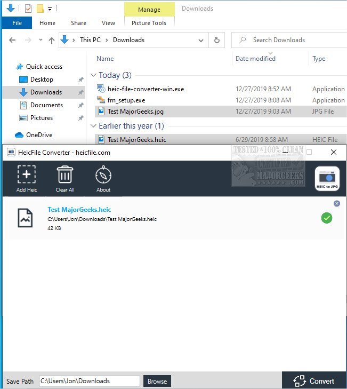This screenshot has width=347, height=389.
Task: Click the Manage contextual tab
Action: pyautogui.click(x=149, y=10)
